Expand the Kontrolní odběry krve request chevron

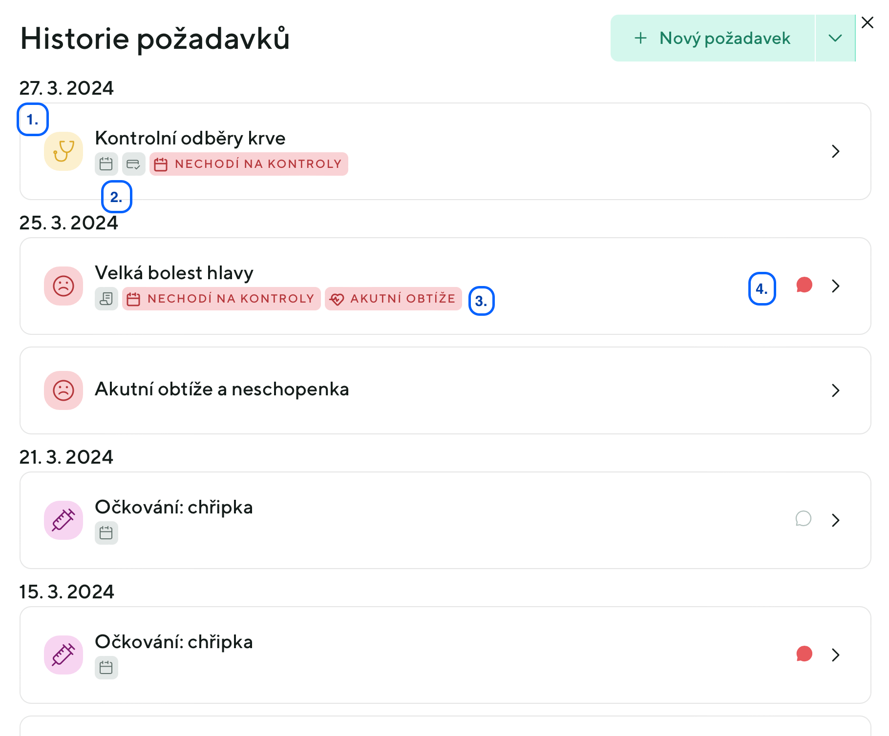pyautogui.click(x=835, y=151)
